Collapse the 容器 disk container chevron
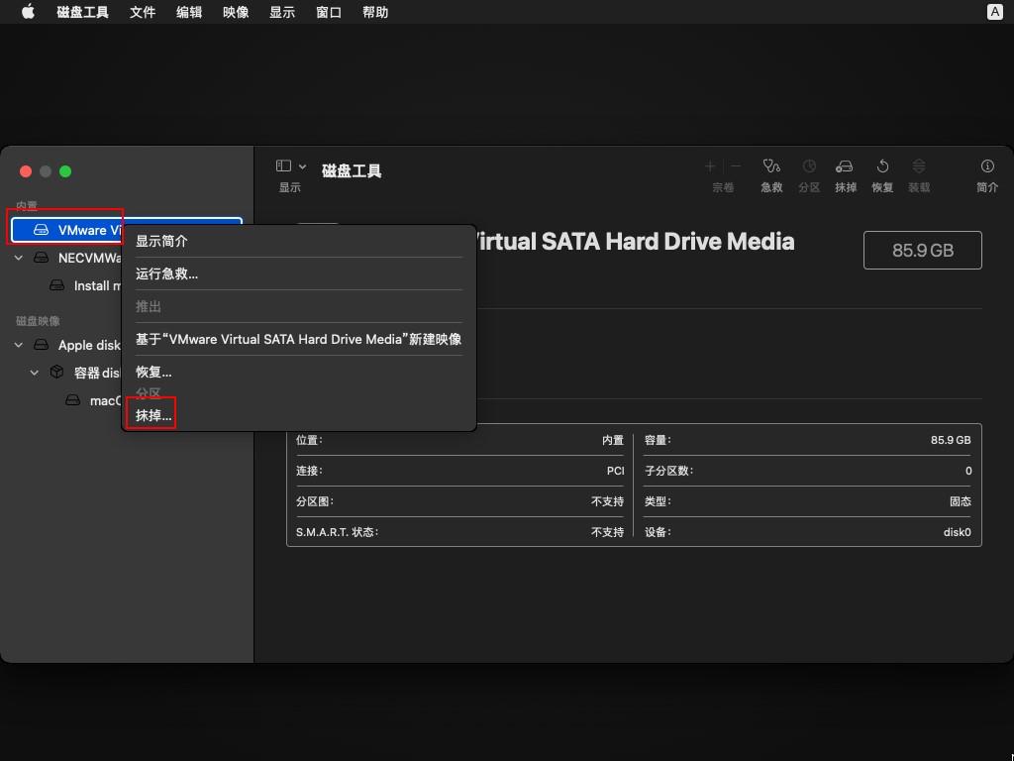1014x761 pixels. [35, 373]
